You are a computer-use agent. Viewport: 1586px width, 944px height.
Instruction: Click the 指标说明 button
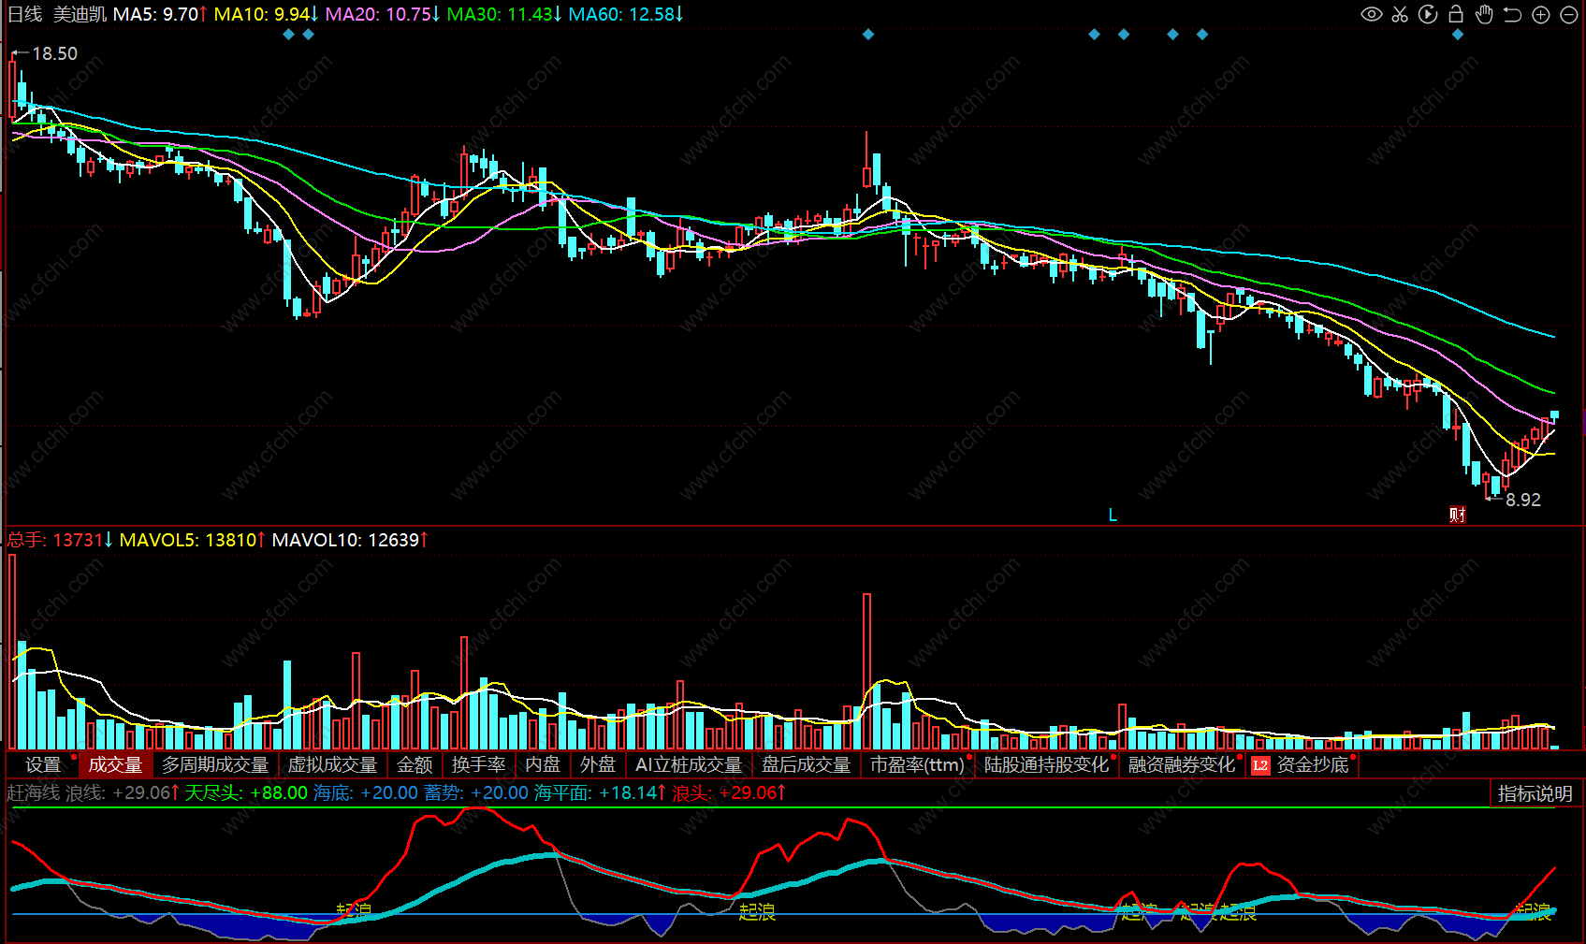pos(1535,793)
